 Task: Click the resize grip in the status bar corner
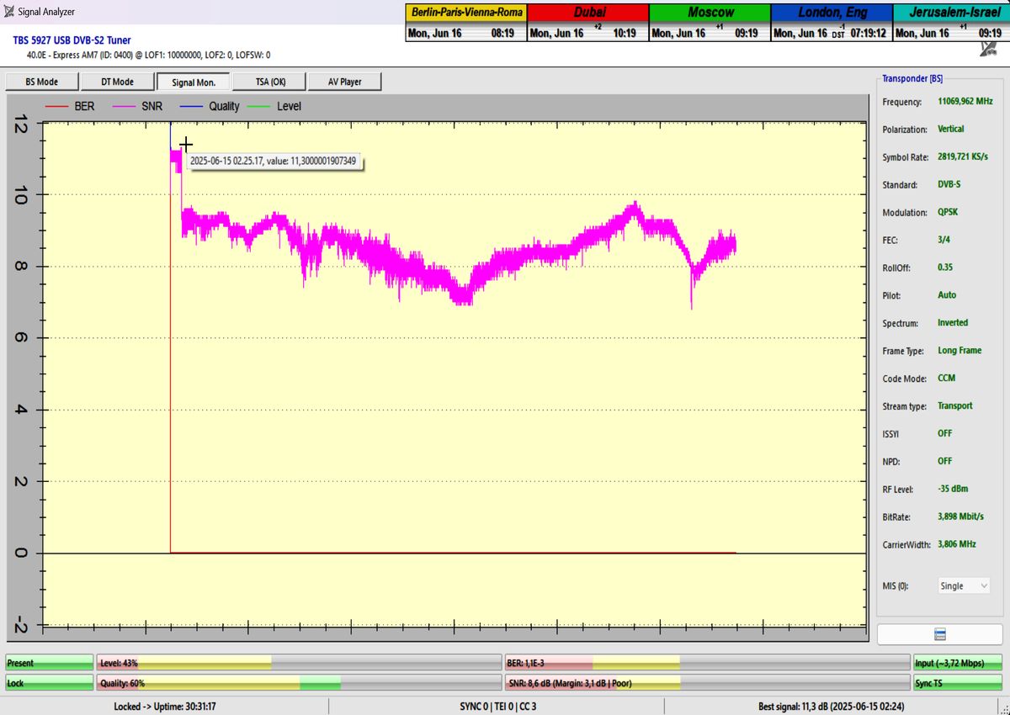1003,708
